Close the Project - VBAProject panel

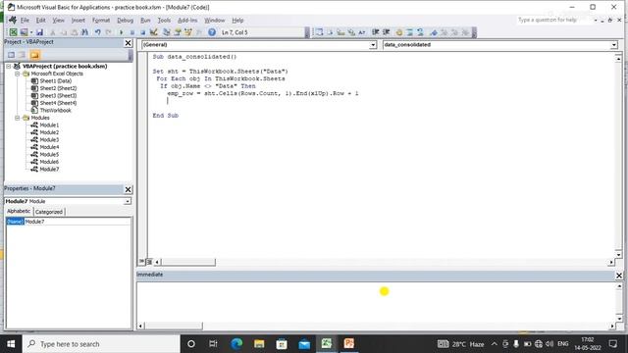click(x=128, y=43)
